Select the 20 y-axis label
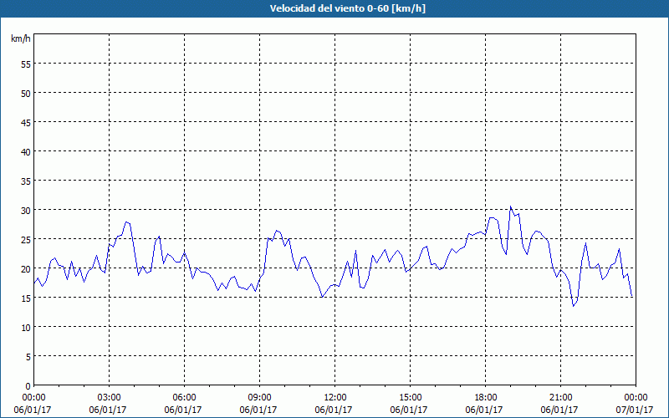This screenshot has width=669, height=418. point(26,269)
